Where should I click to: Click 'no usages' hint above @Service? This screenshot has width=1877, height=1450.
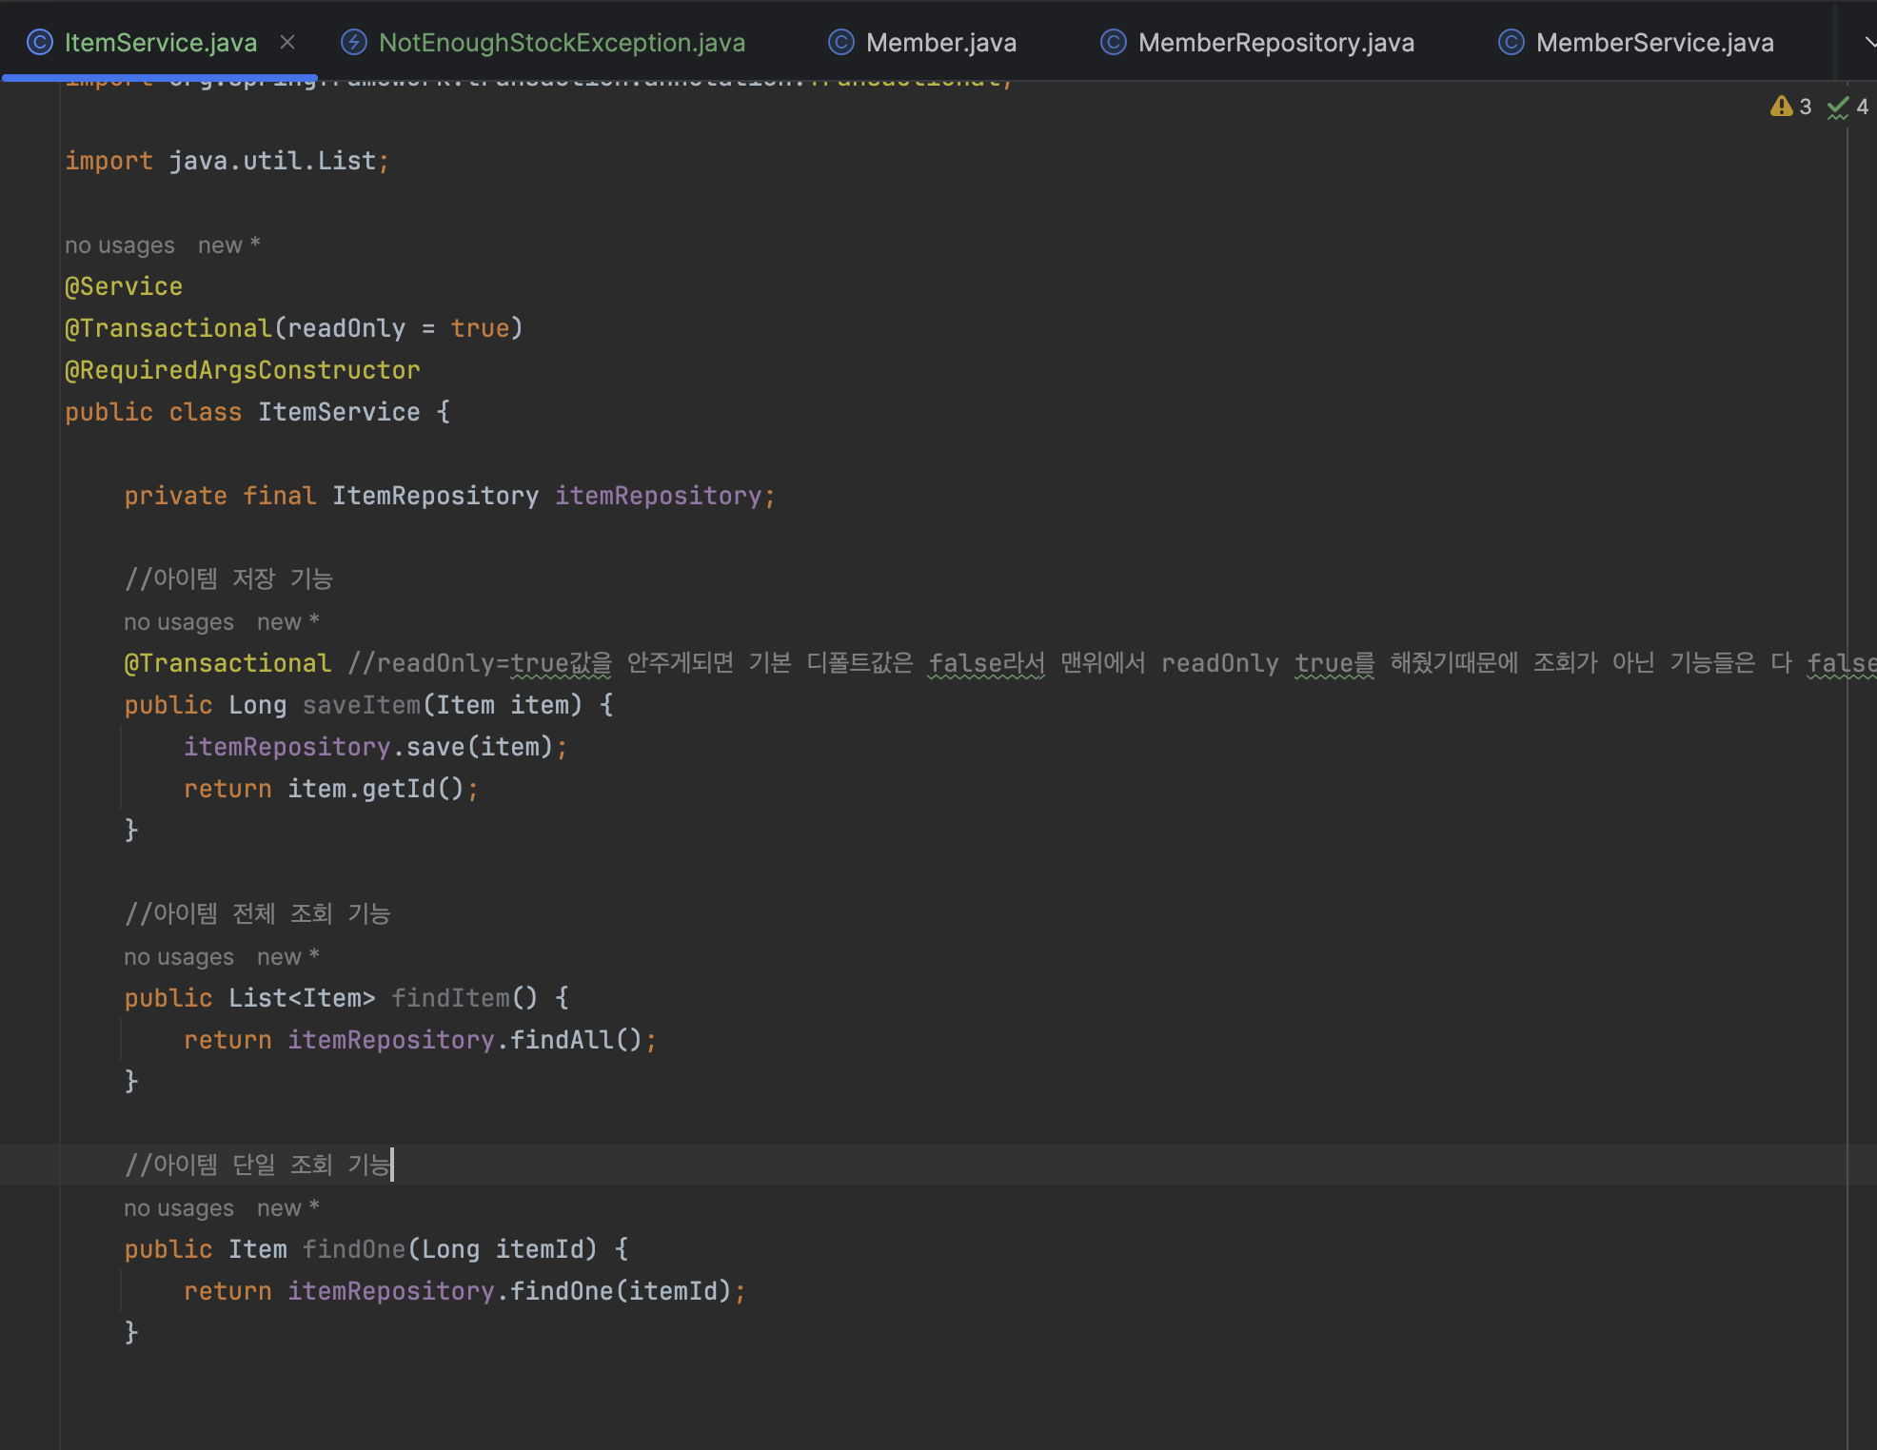coord(120,245)
